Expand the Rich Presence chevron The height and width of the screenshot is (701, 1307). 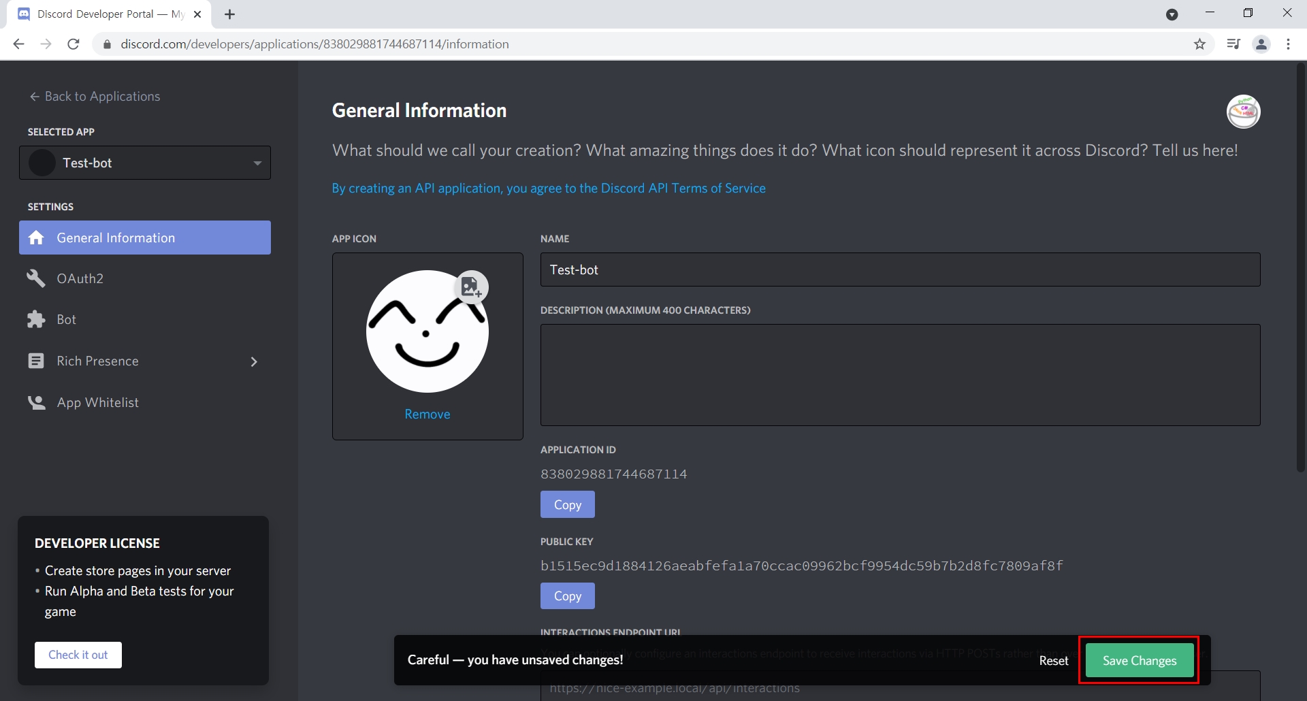tap(254, 361)
